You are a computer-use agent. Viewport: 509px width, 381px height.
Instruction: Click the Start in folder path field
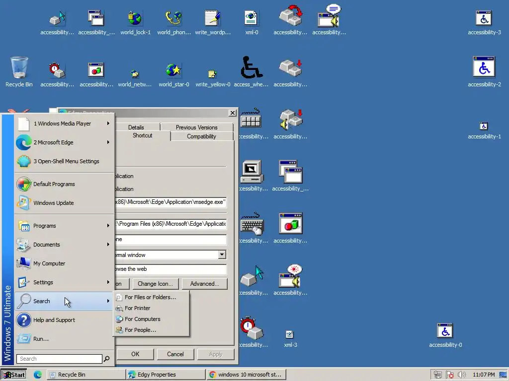click(x=171, y=224)
